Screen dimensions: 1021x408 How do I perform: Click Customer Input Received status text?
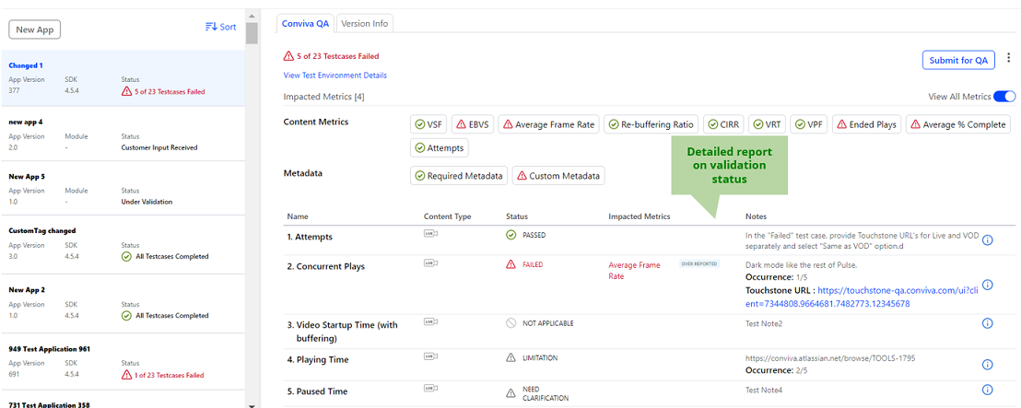tap(158, 147)
